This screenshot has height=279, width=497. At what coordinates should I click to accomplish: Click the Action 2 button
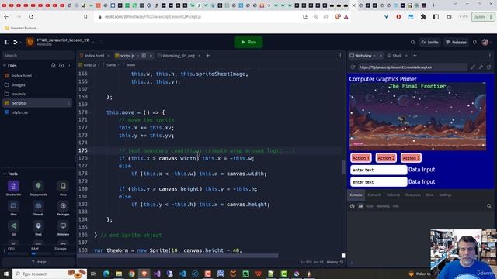pos(386,158)
